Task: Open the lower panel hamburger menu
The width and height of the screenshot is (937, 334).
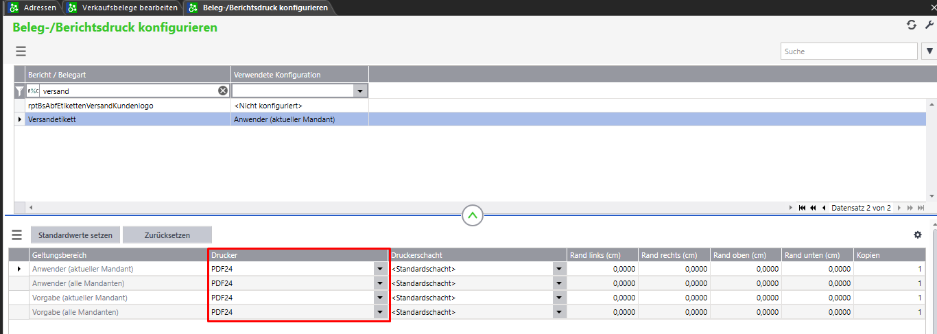Action: point(17,235)
